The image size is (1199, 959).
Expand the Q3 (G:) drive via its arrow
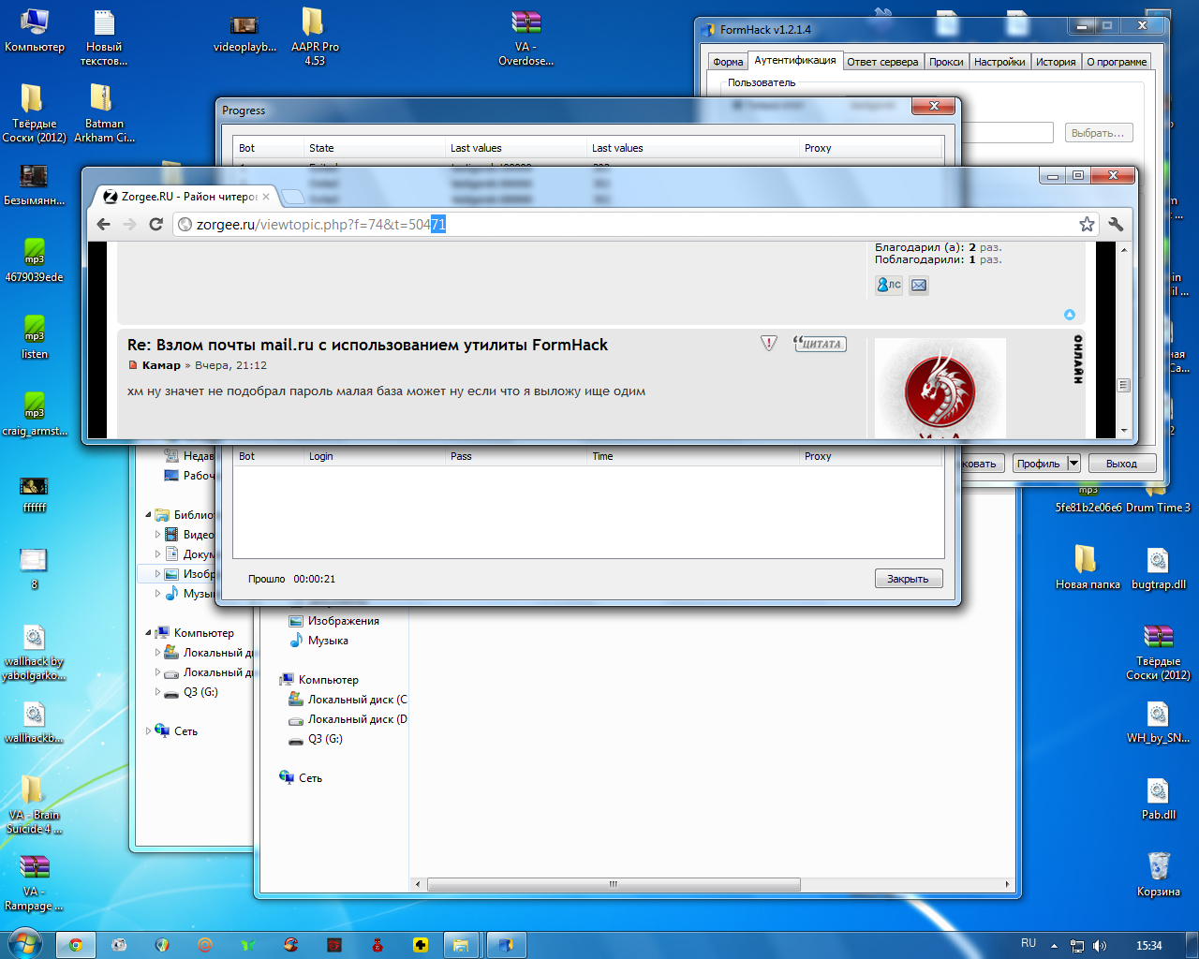tap(157, 692)
